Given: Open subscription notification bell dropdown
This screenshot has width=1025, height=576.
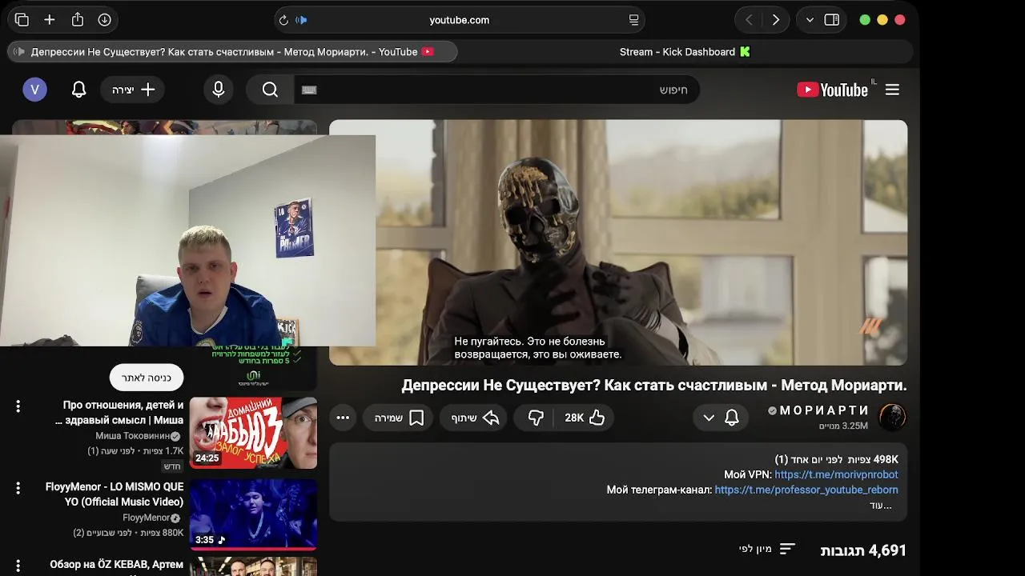Looking at the screenshot, I should 720,418.
